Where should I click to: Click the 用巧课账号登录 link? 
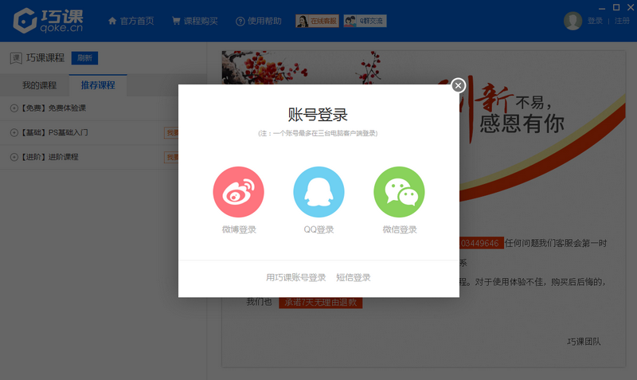pos(295,277)
